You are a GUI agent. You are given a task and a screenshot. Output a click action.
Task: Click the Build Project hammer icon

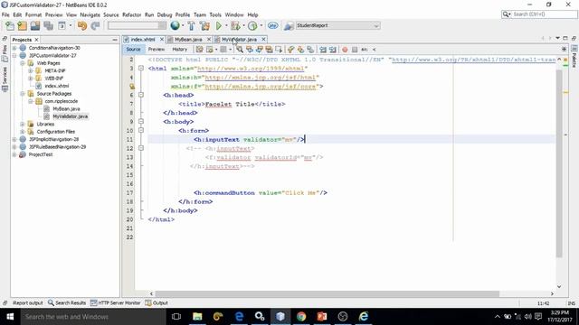click(191, 26)
